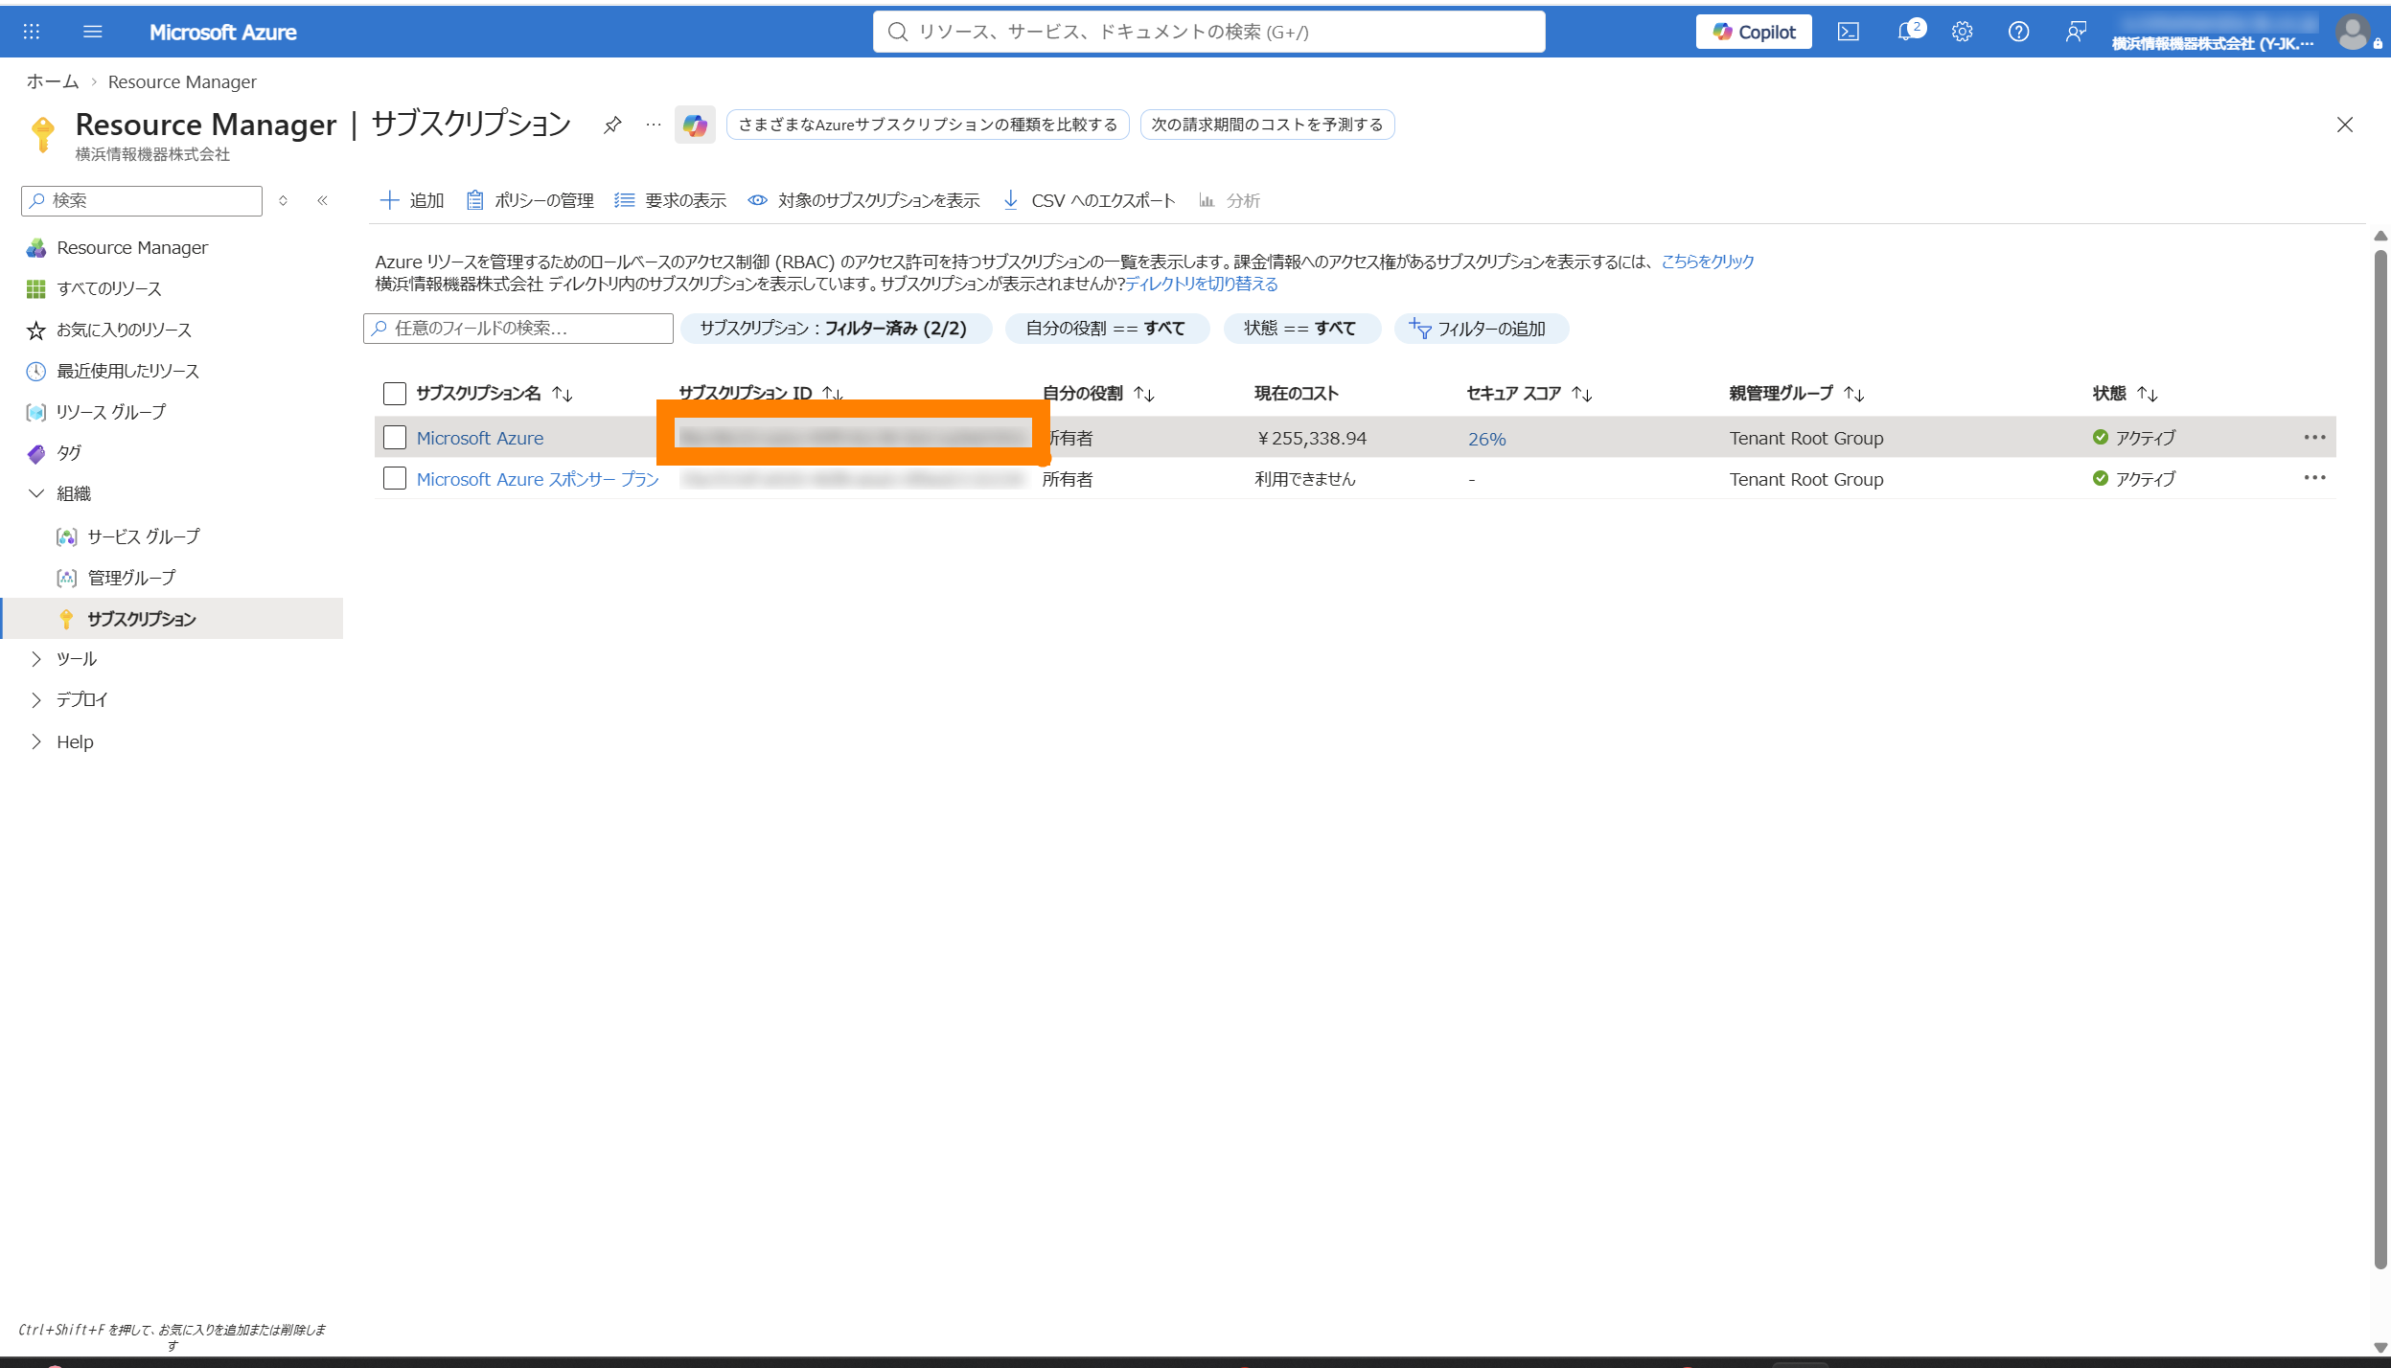Viewport: 2391px width, 1368px height.
Task: Click フィルターの追加 button
Action: point(1480,329)
